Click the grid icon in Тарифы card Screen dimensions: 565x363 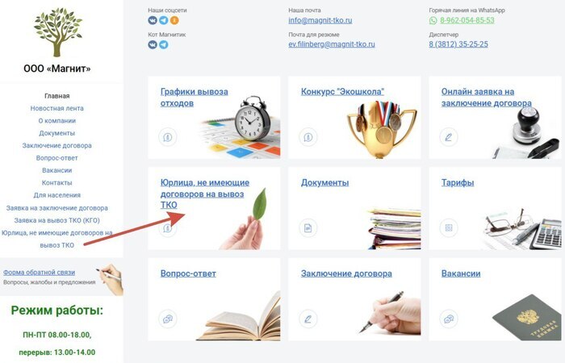(x=449, y=228)
